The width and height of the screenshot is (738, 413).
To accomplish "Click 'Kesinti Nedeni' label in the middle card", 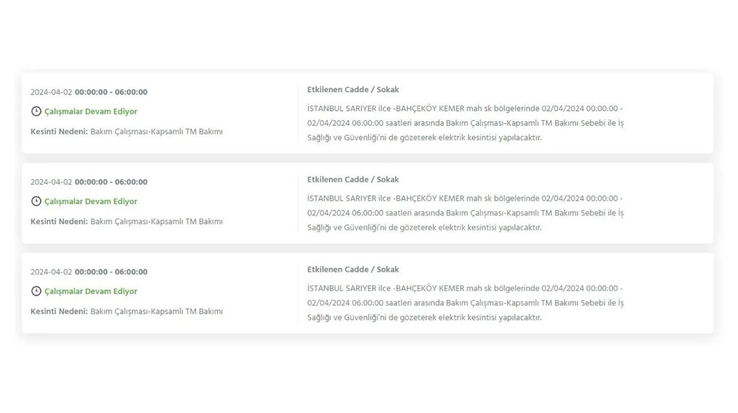I will tap(59, 222).
